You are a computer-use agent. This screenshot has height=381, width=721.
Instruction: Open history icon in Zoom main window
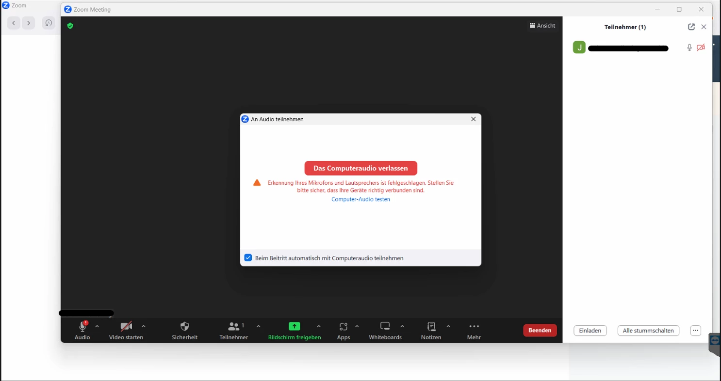[x=49, y=23]
